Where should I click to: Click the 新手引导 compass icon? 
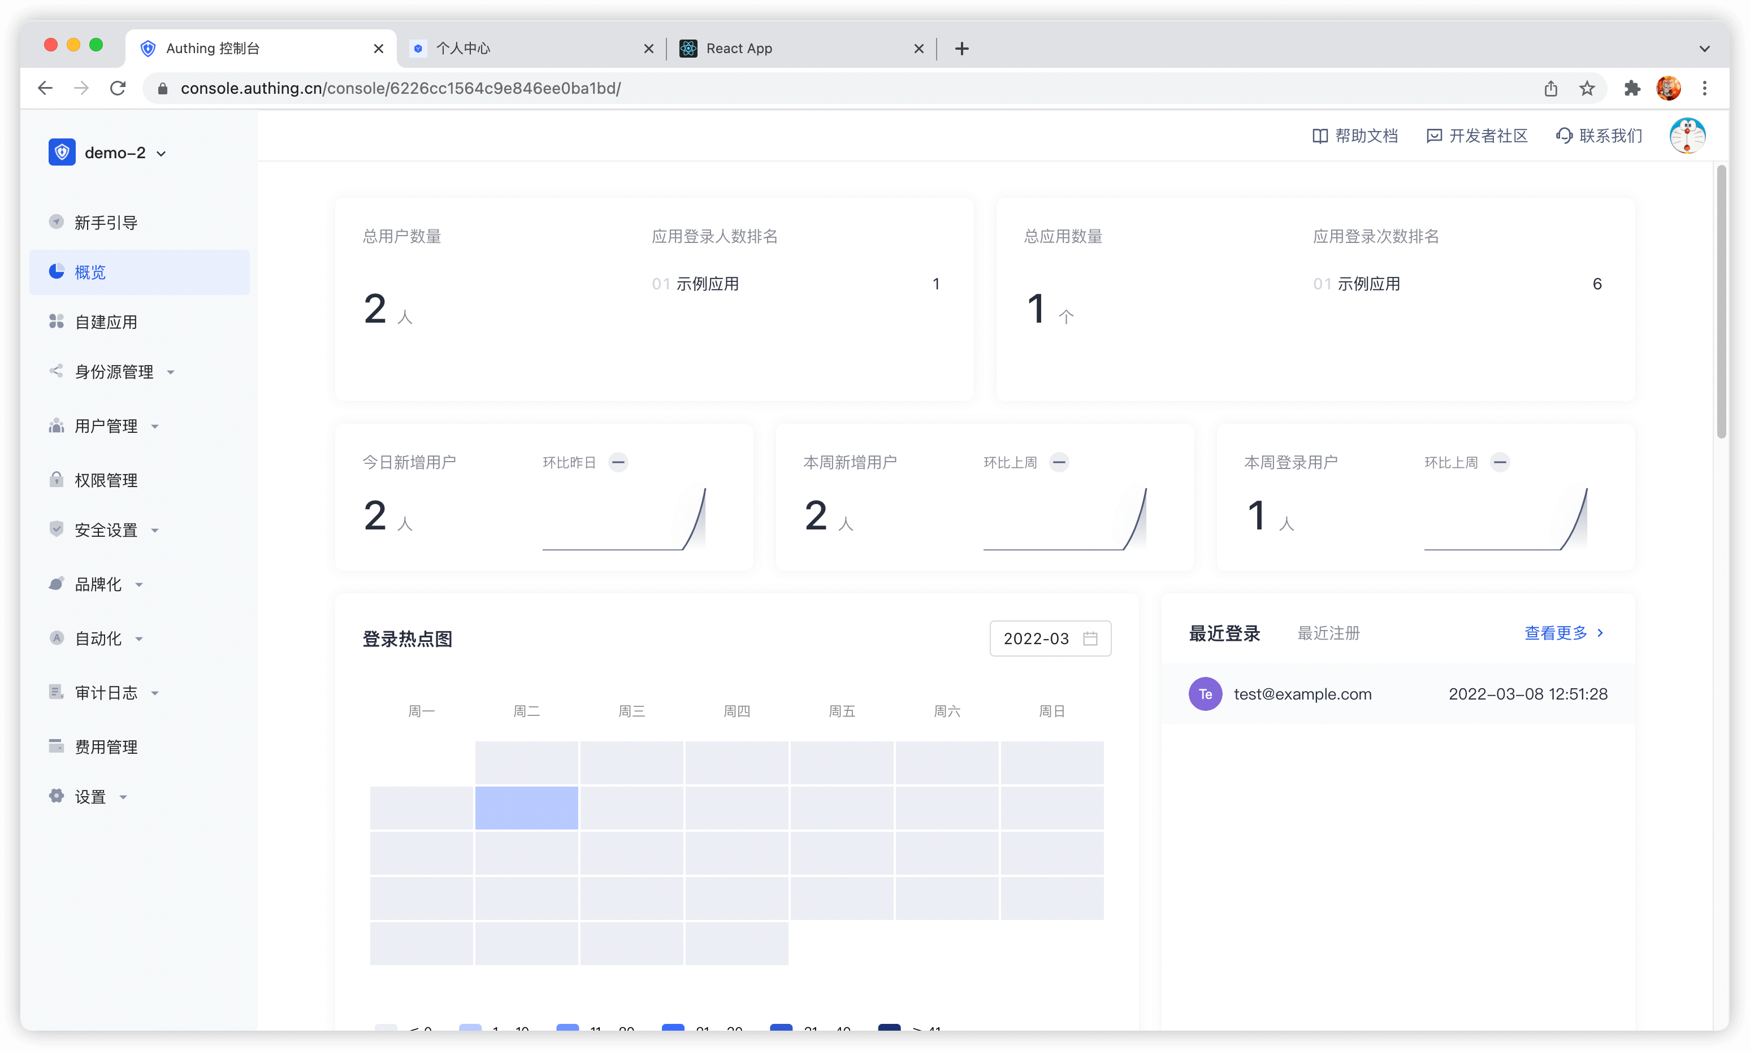[56, 222]
